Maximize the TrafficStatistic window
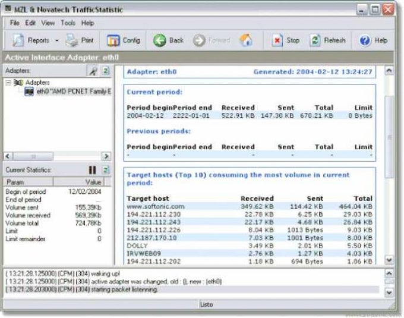The image size is (404, 318). click(375, 10)
